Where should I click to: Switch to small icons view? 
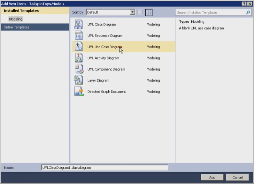[x=141, y=12]
